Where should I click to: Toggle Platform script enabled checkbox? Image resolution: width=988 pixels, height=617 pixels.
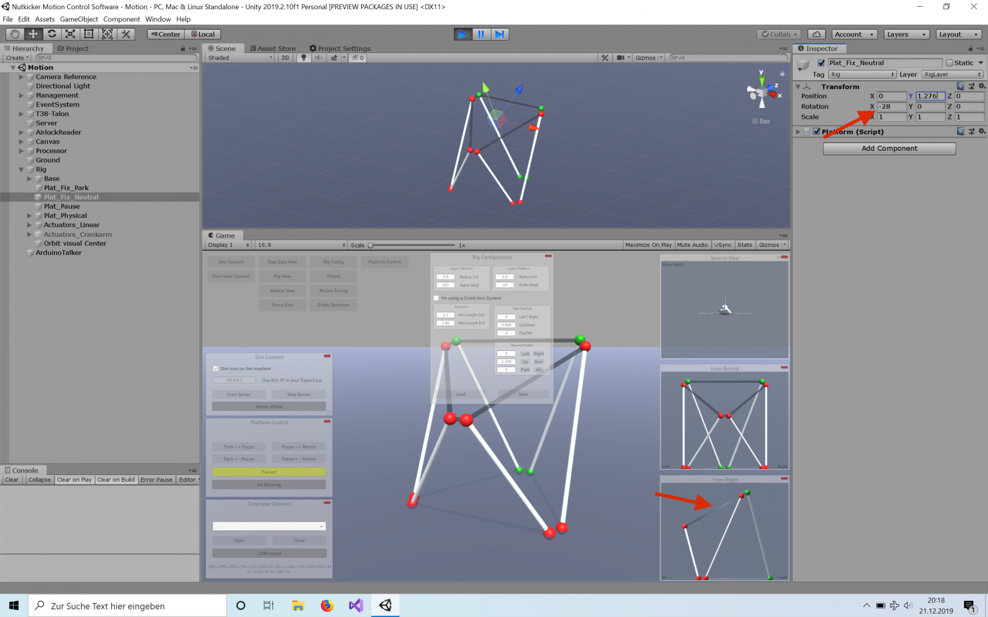click(816, 131)
